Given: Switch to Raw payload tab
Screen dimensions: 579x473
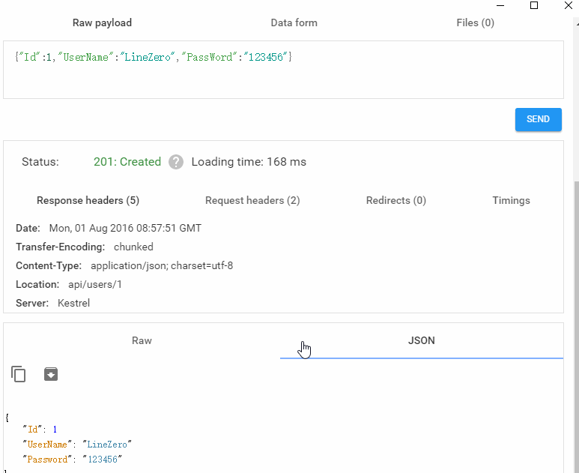Looking at the screenshot, I should point(103,23).
